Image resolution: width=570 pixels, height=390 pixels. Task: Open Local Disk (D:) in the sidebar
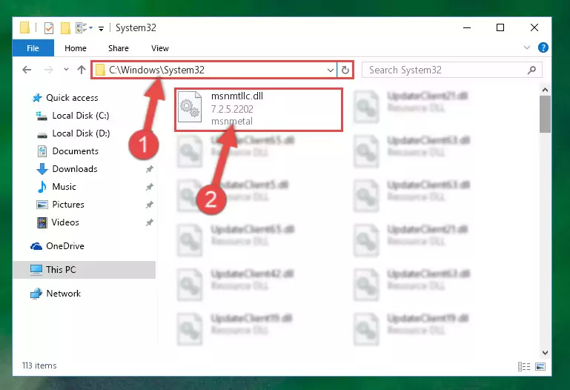coord(81,133)
